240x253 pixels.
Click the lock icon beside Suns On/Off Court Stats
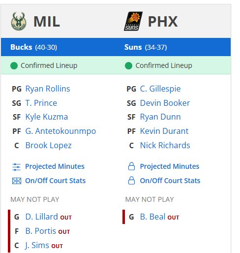coord(131,181)
